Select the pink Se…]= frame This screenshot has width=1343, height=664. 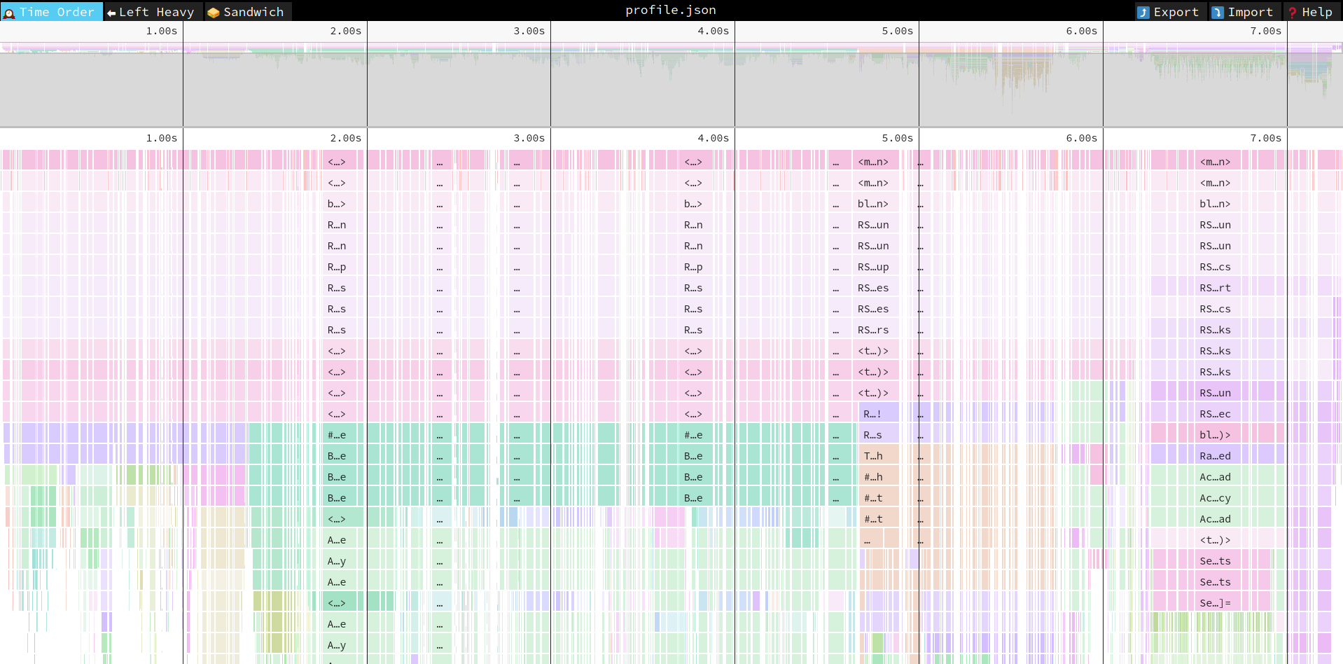click(x=1215, y=603)
